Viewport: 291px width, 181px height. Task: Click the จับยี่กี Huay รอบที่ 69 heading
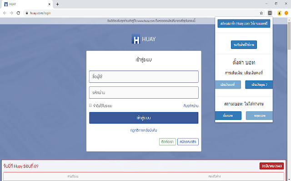point(21,166)
